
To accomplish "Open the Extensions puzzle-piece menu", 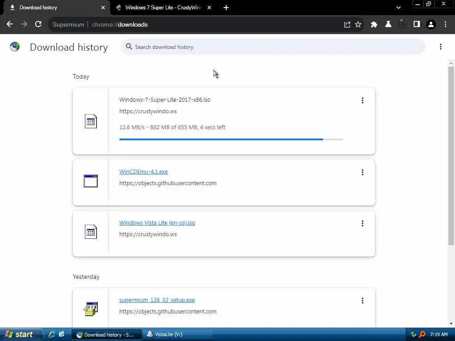I will 374,24.
